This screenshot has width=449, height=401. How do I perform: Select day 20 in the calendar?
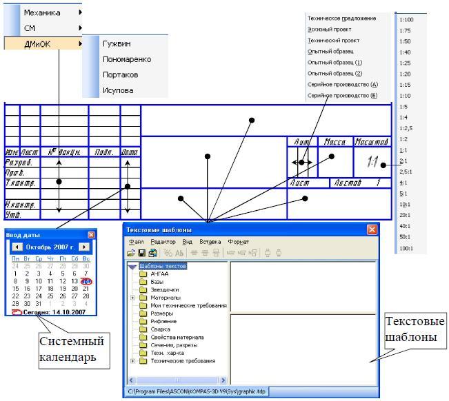74,289
